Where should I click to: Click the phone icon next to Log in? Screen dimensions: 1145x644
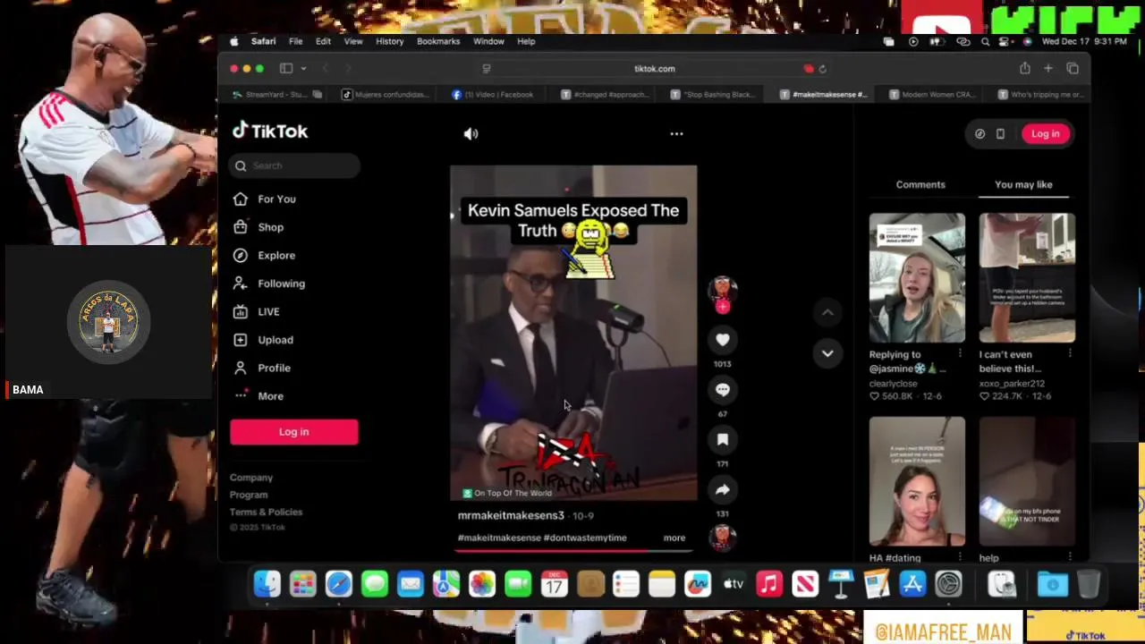(x=1000, y=134)
